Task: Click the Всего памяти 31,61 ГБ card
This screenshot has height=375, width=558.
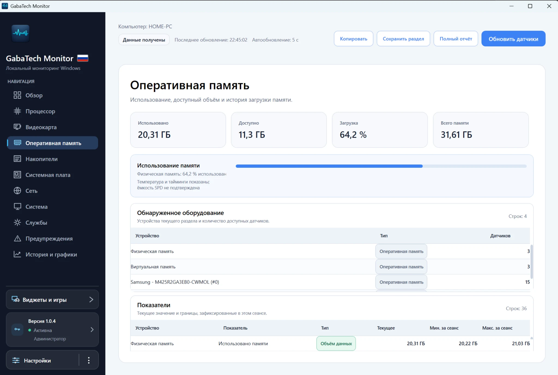Action: point(481,130)
